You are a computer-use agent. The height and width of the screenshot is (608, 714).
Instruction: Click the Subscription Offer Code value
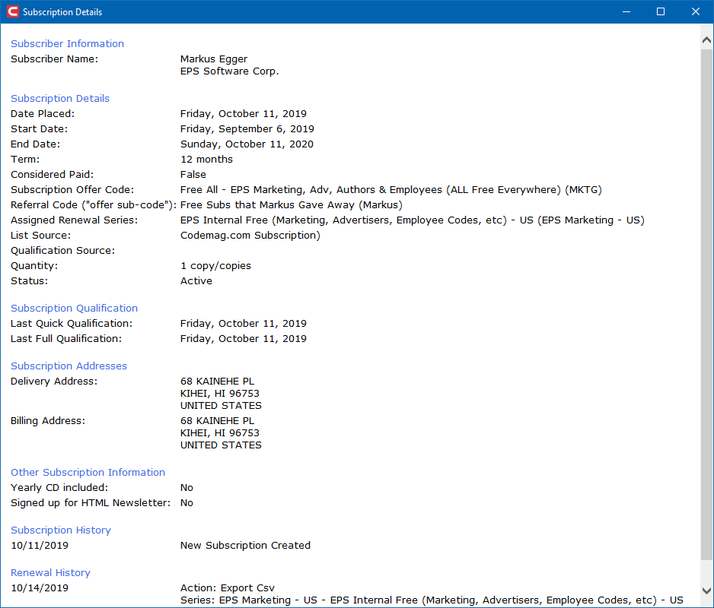coord(391,190)
